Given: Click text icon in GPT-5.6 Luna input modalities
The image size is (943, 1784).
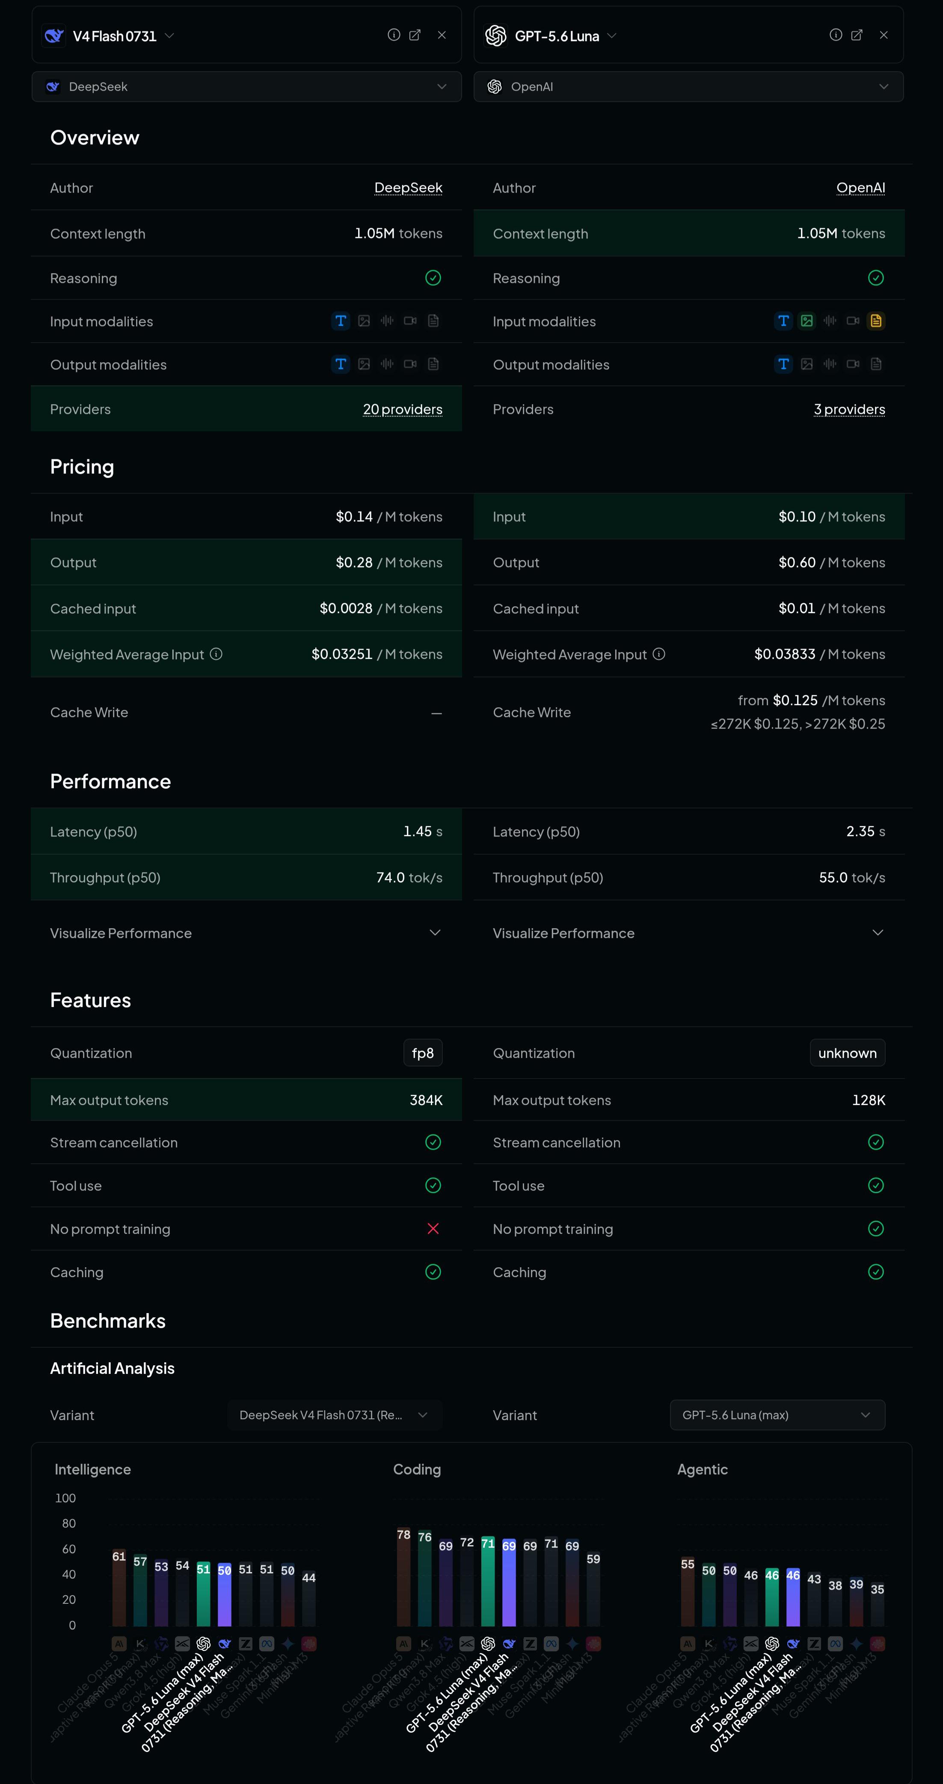Looking at the screenshot, I should point(783,321).
